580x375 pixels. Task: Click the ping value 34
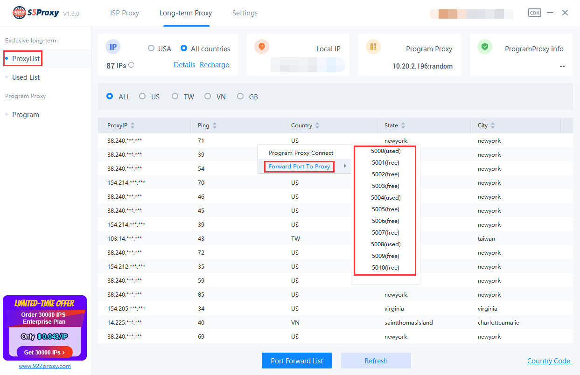201,309
